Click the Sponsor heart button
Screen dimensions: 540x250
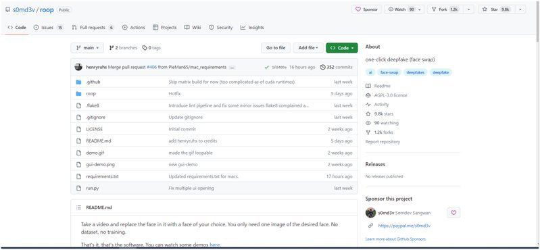pyautogui.click(x=366, y=9)
